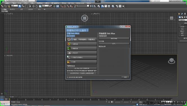Open Select by Name dialog icon
The image size is (187, 106).
tap(23, 6)
